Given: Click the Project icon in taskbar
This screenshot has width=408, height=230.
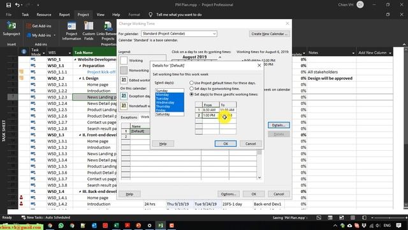Looking at the screenshot, I should tap(161, 226).
